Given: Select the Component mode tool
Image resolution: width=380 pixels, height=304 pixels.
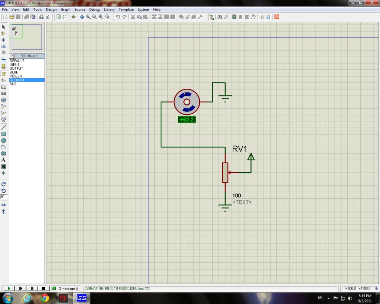Looking at the screenshot, I should (x=4, y=33).
